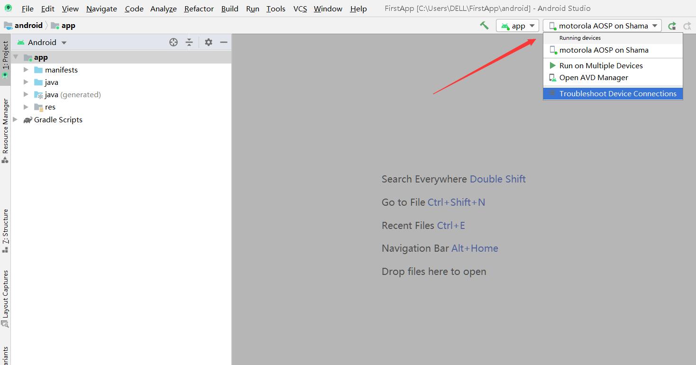Click the Collapse All icon in Project panel
Viewport: 696px width, 365px height.
(x=189, y=42)
